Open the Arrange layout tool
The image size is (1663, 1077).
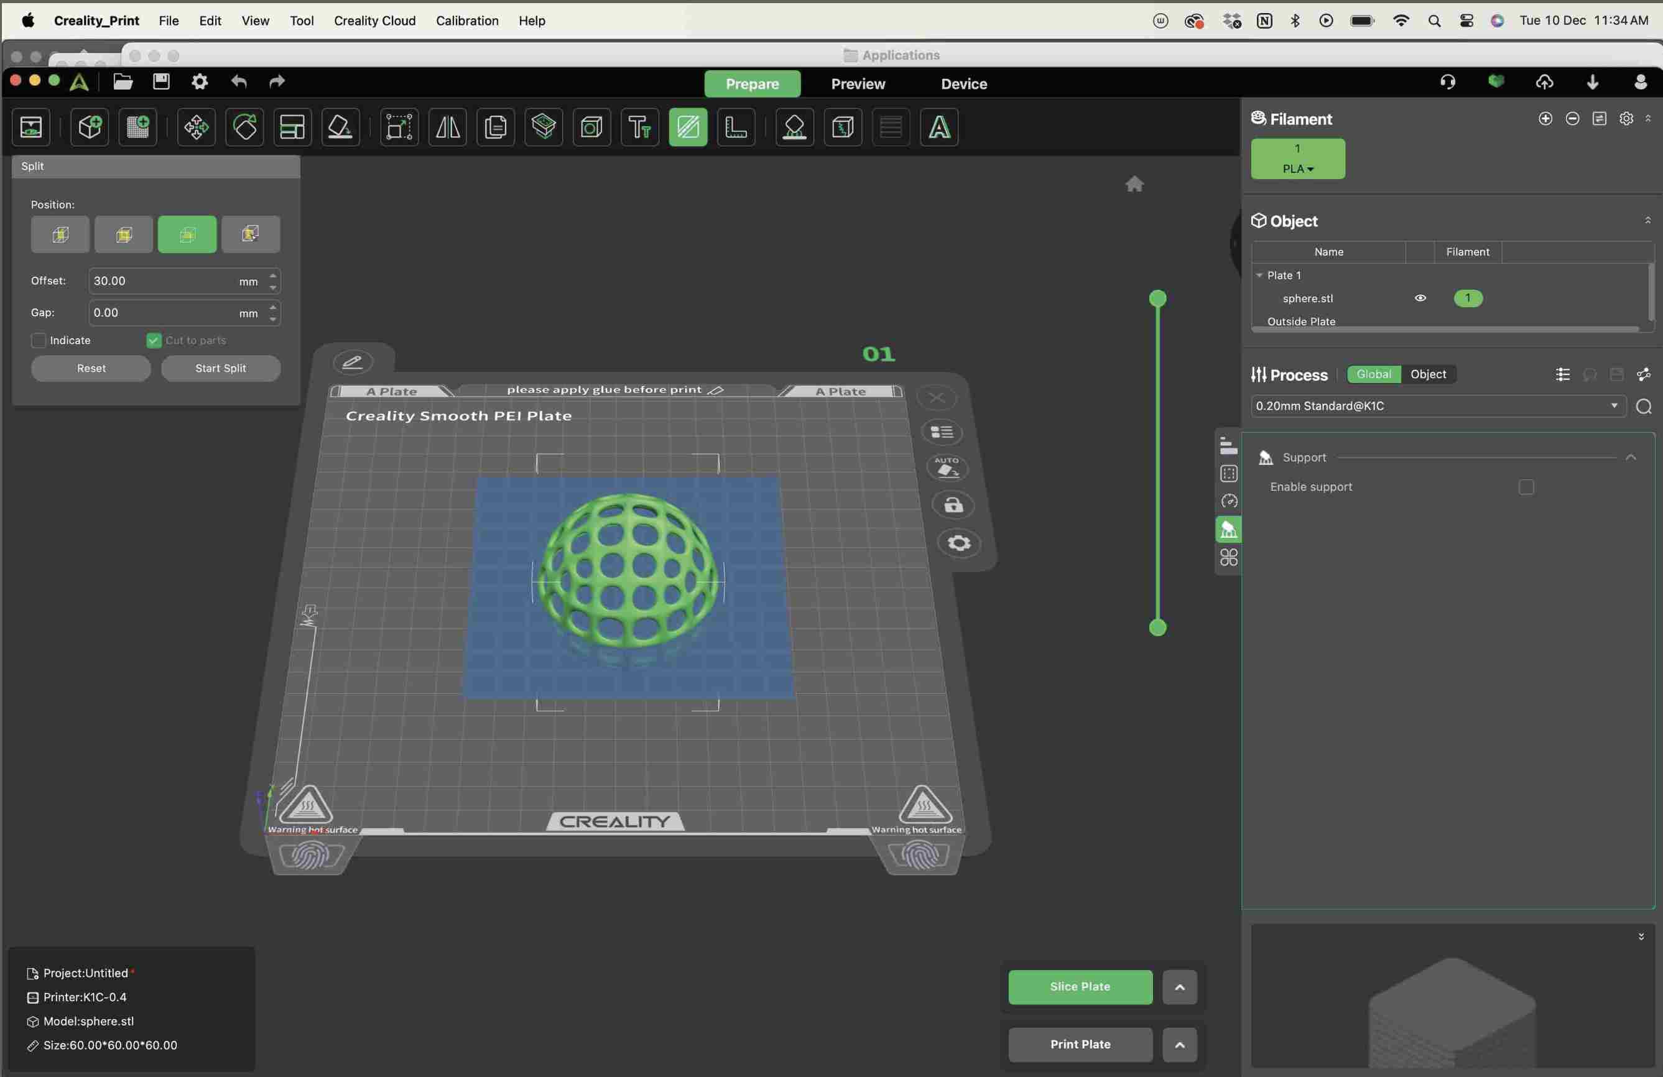[x=292, y=127]
